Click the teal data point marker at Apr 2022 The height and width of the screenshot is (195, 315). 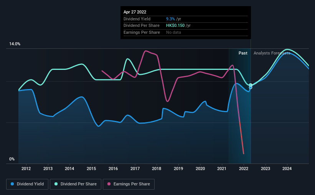pyautogui.click(x=251, y=85)
